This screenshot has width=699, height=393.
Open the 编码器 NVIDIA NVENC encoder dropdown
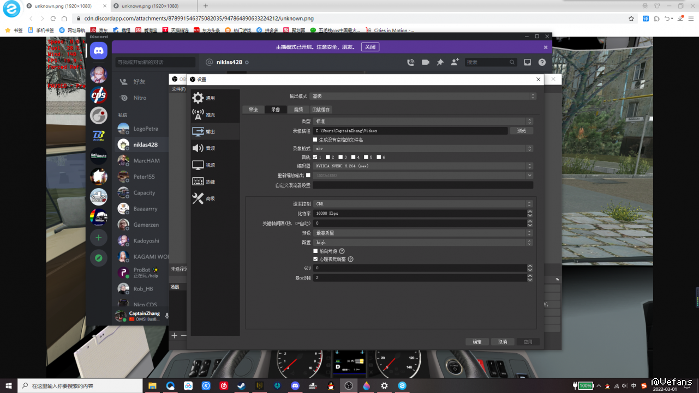[423, 166]
